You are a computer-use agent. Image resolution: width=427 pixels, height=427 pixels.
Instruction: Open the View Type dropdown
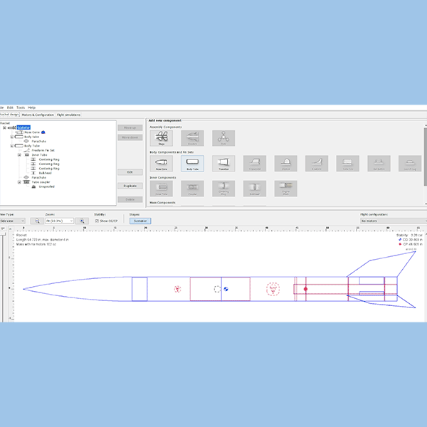12,221
